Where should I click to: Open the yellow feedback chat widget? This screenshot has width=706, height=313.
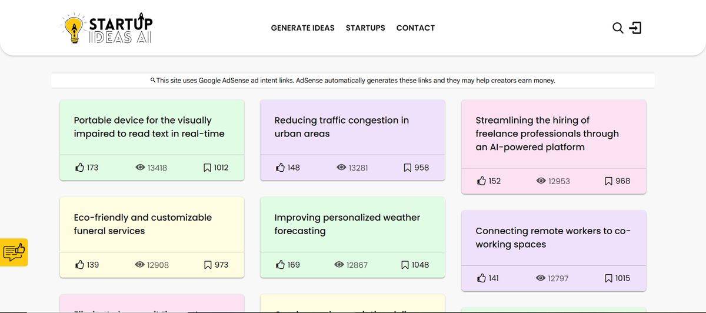pos(14,252)
